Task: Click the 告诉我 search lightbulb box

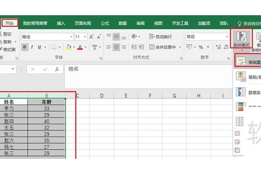Action: 249,23
